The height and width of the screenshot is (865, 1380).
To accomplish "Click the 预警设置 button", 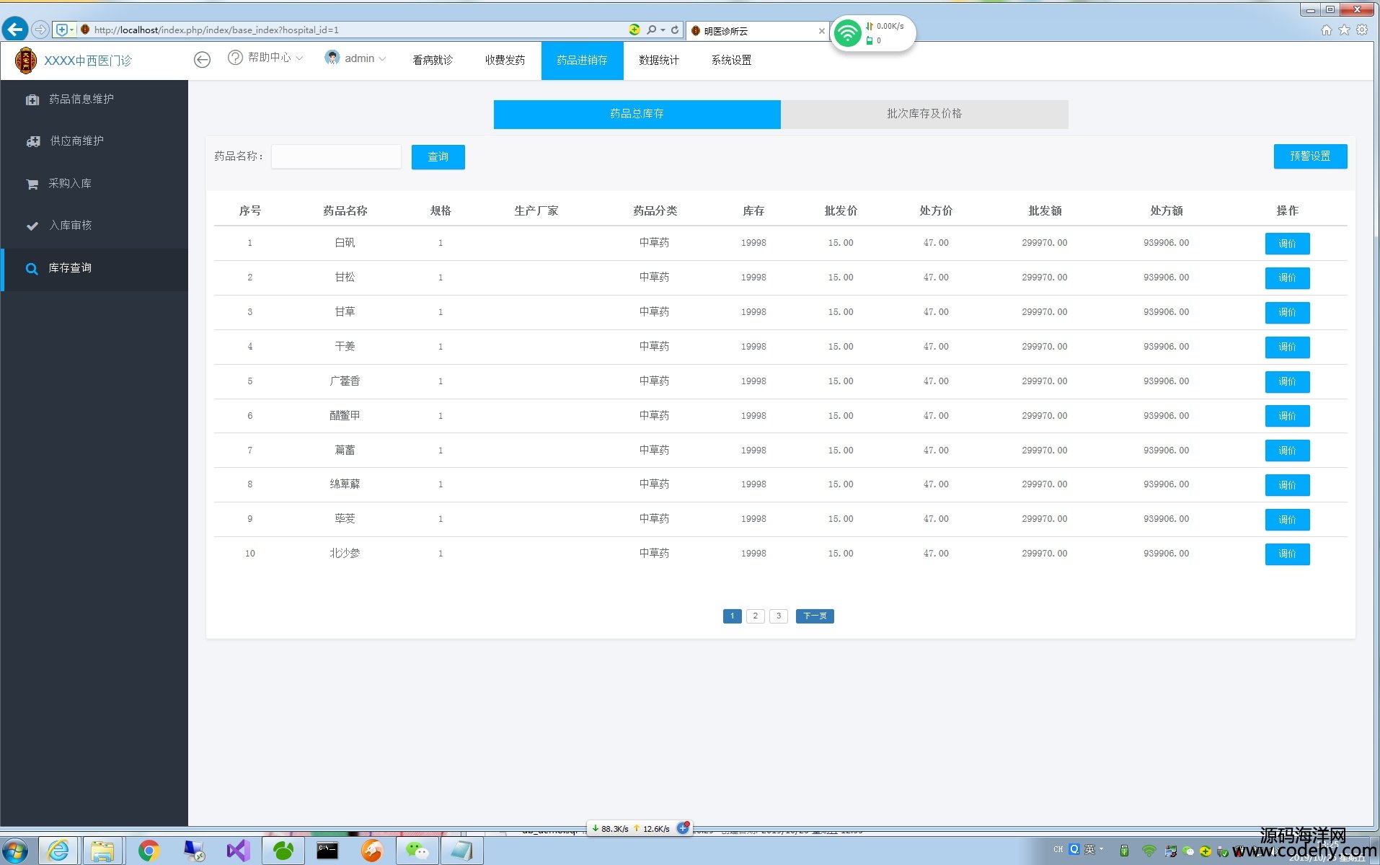I will click(1310, 156).
